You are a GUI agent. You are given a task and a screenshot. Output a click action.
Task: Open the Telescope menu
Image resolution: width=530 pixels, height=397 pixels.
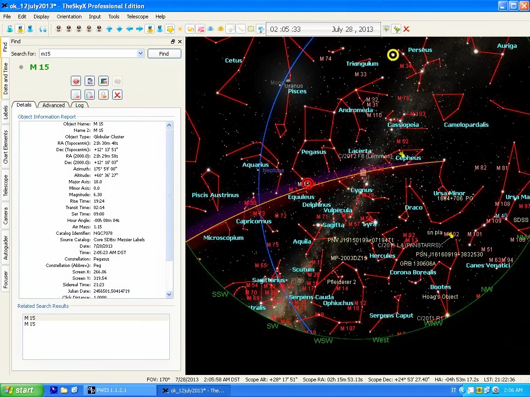(x=138, y=17)
